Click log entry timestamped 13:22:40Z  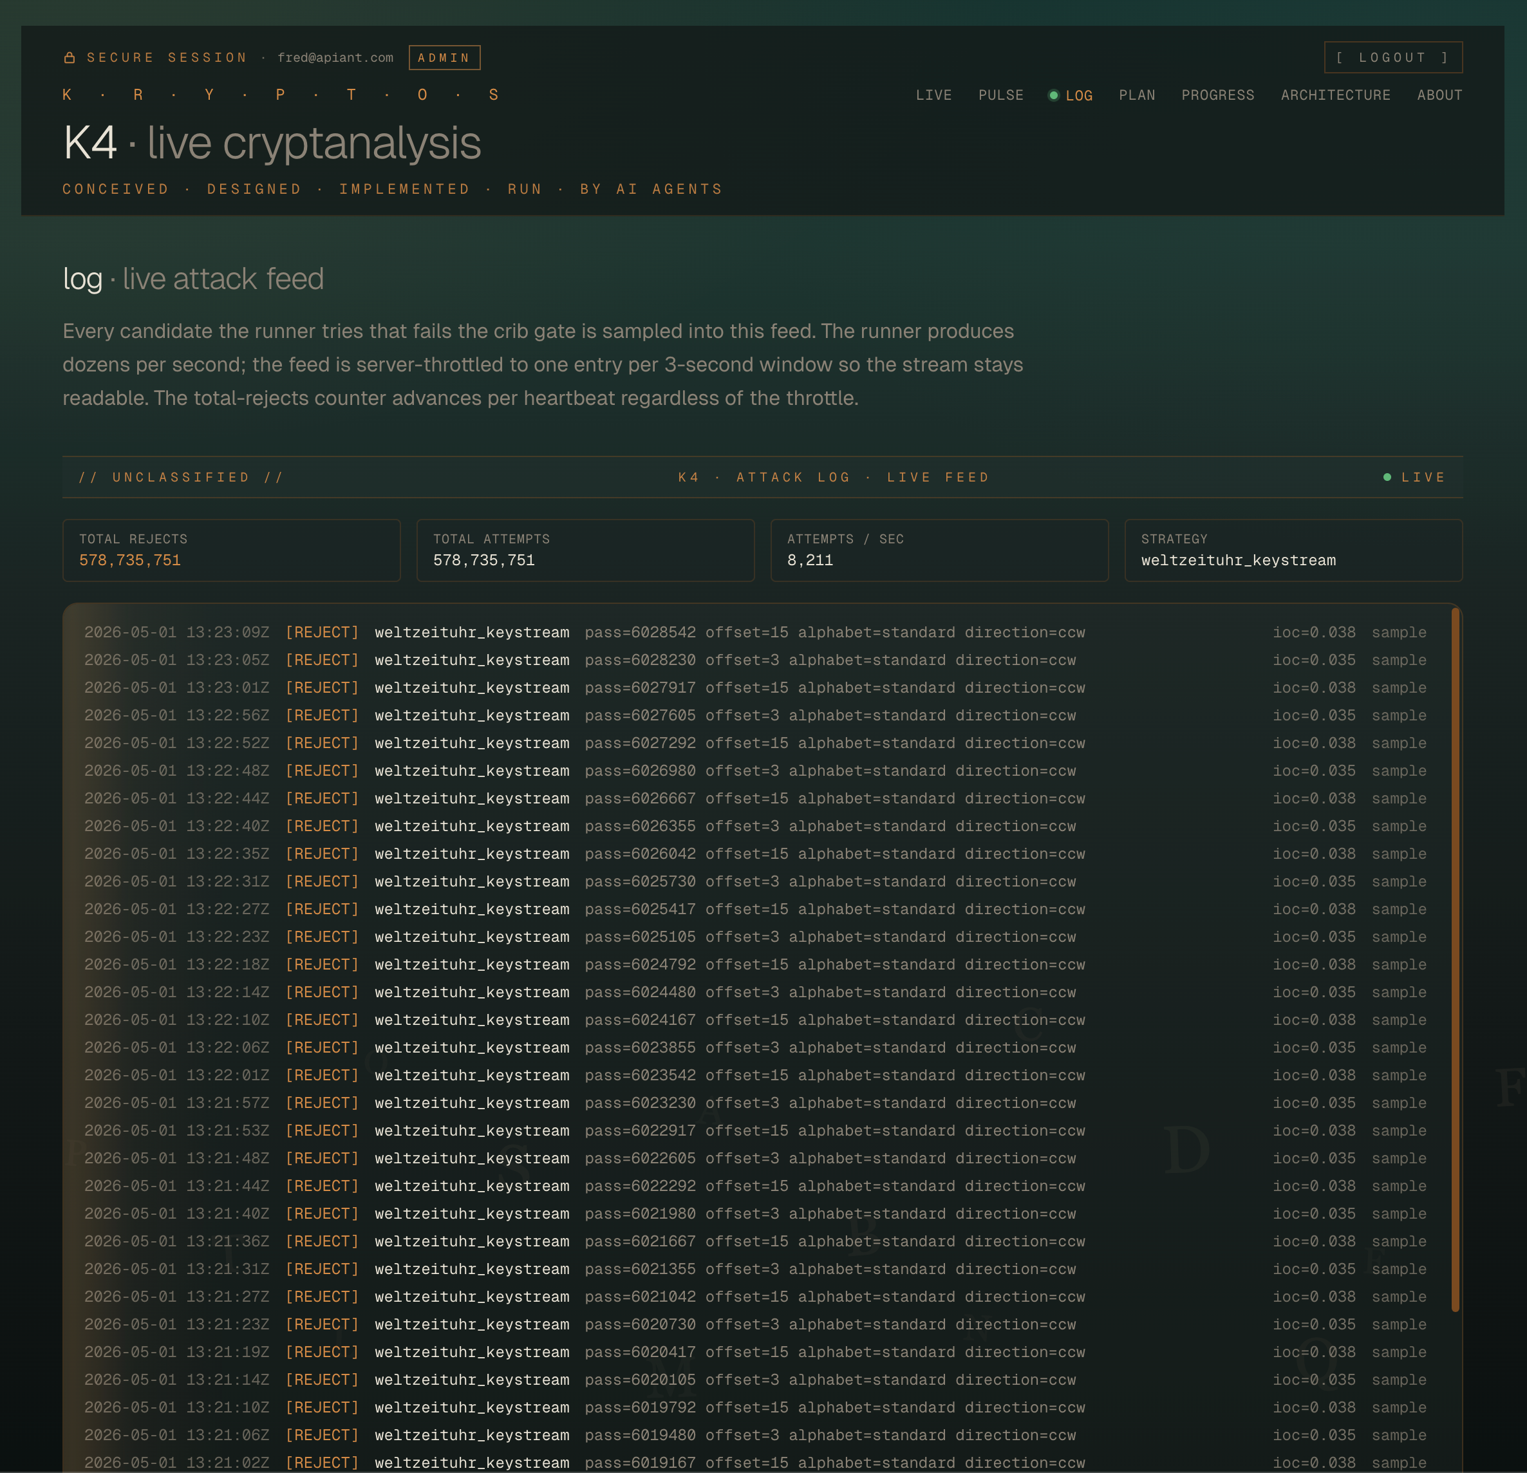755,826
